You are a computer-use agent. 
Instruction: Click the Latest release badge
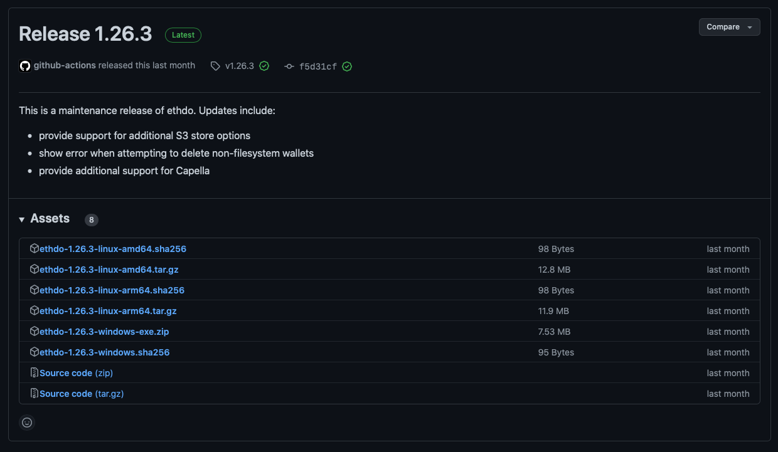tap(183, 35)
